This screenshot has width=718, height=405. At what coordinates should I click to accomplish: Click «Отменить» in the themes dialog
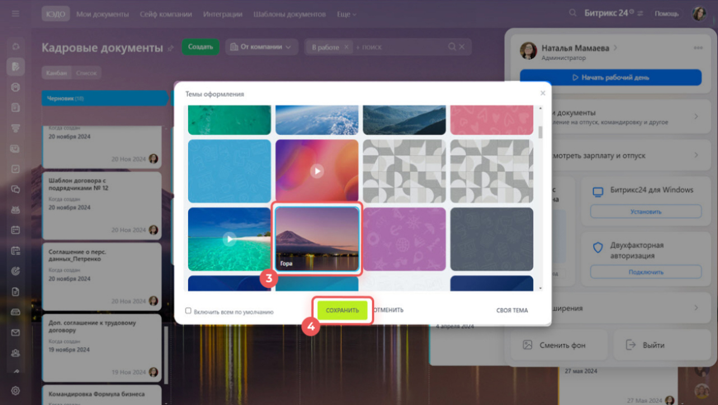click(388, 310)
